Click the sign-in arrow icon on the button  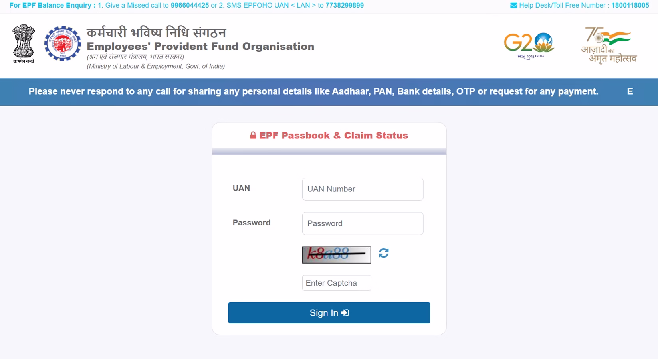click(345, 313)
